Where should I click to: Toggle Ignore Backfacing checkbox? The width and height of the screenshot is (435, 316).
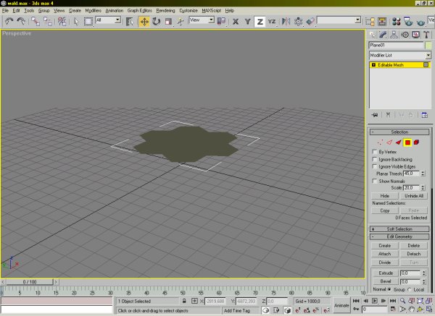pos(374,159)
